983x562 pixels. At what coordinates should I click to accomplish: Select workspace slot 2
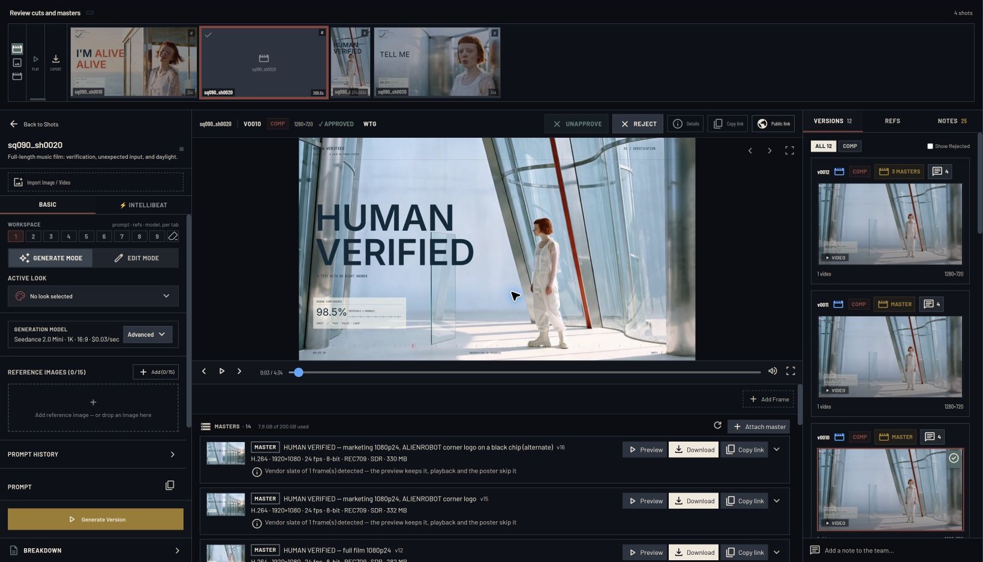click(x=33, y=237)
